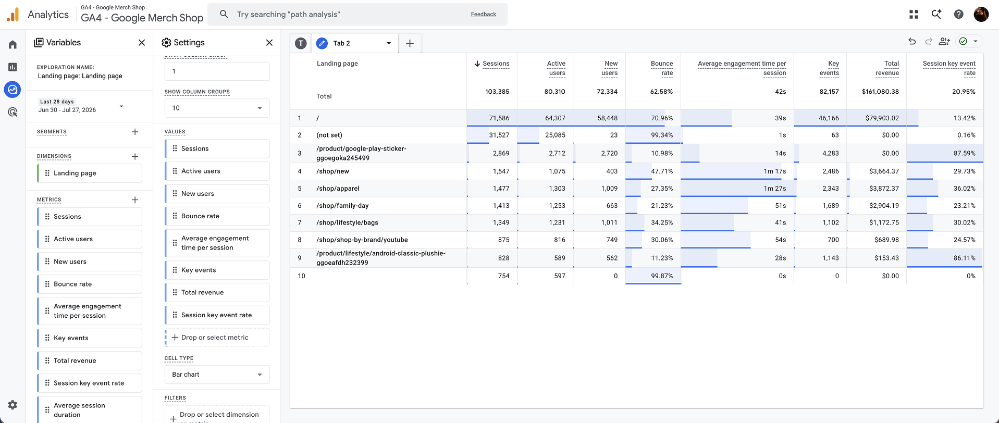The image size is (999, 423).
Task: Click Drop or select metric
Action: click(x=217, y=338)
